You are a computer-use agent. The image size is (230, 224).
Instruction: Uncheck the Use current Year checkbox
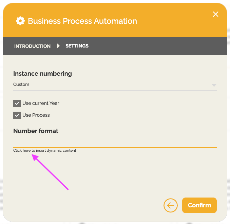click(x=17, y=104)
